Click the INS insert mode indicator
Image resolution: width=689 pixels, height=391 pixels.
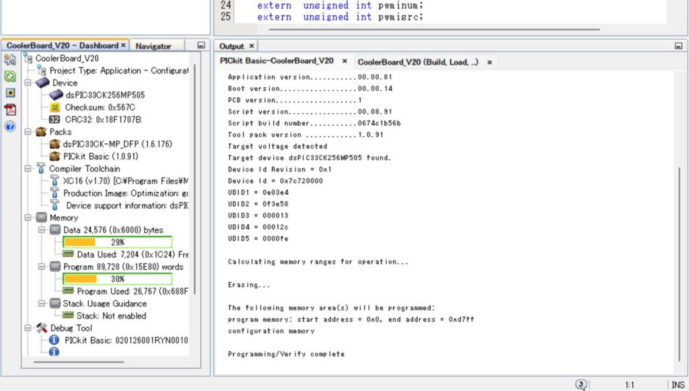pos(678,385)
